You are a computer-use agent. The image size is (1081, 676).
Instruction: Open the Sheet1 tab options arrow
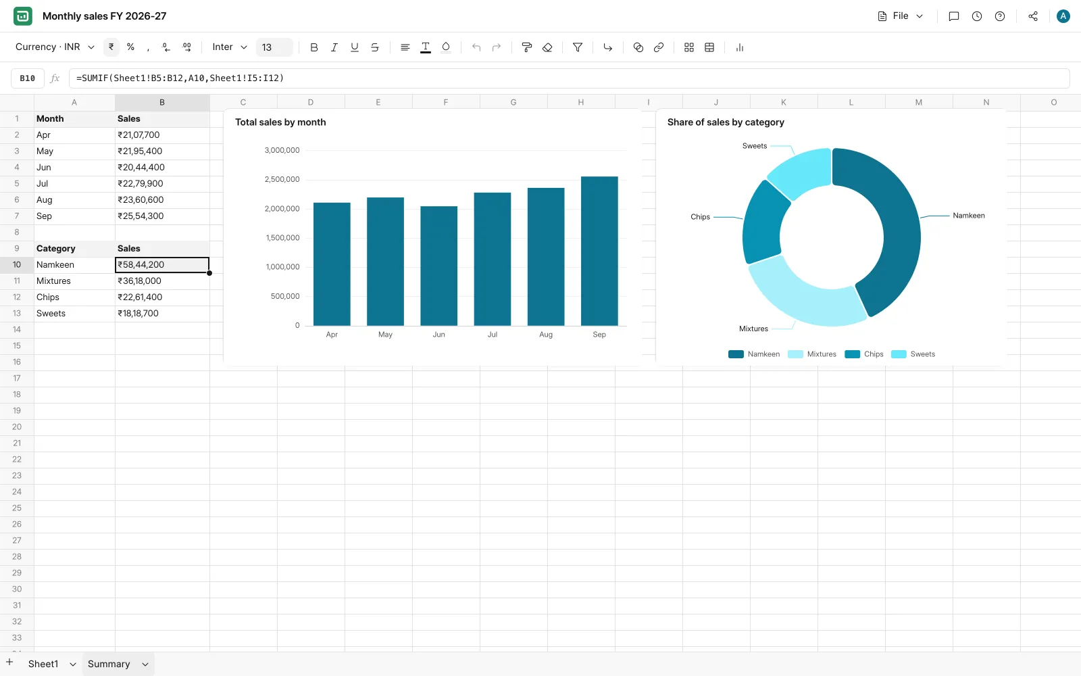(x=73, y=665)
